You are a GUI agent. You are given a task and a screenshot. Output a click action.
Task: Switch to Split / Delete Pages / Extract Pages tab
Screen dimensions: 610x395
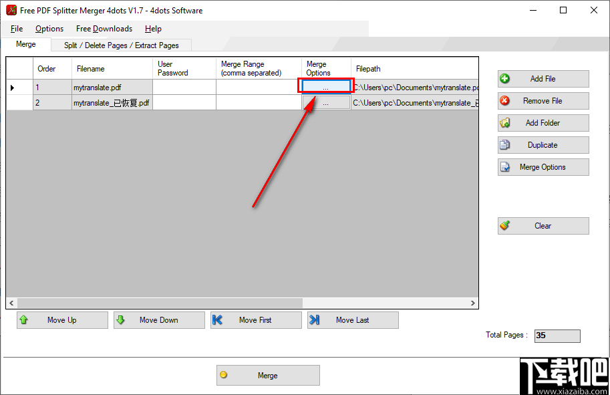click(120, 45)
